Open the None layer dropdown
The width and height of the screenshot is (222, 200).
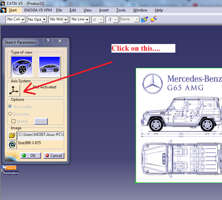point(137,19)
